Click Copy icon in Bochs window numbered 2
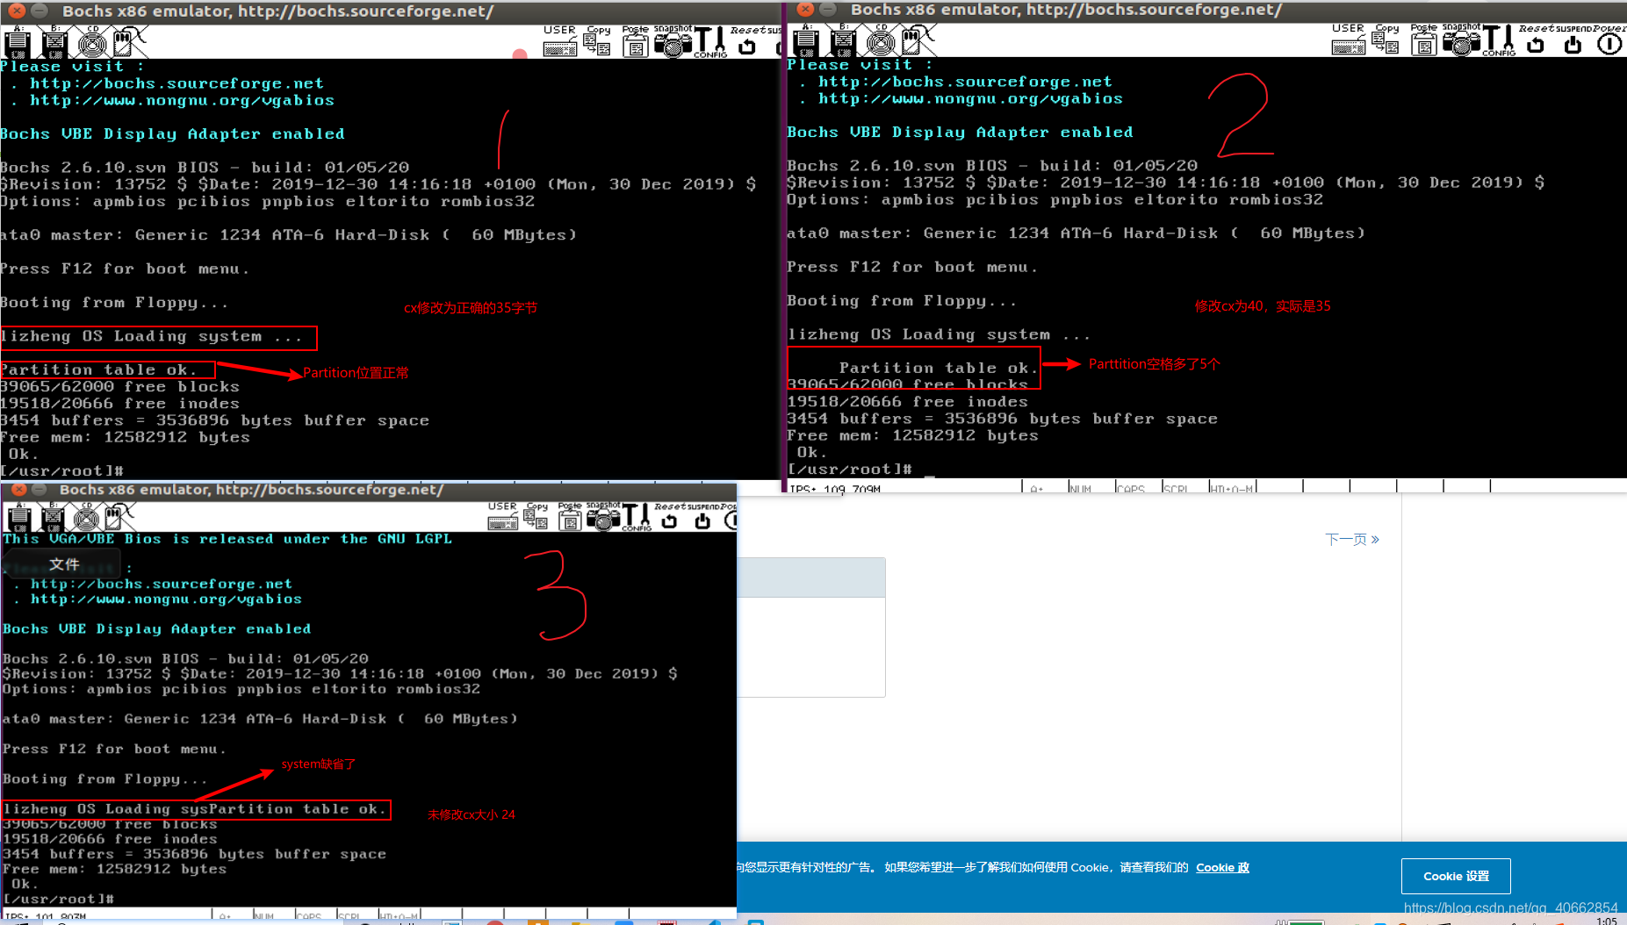 click(1386, 40)
